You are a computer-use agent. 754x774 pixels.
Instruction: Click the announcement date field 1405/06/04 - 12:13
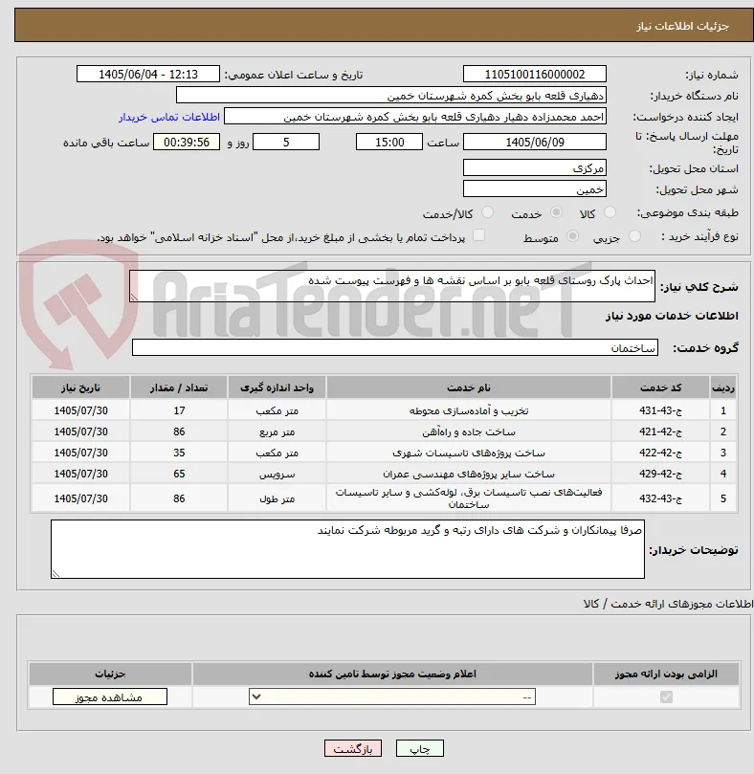point(148,74)
